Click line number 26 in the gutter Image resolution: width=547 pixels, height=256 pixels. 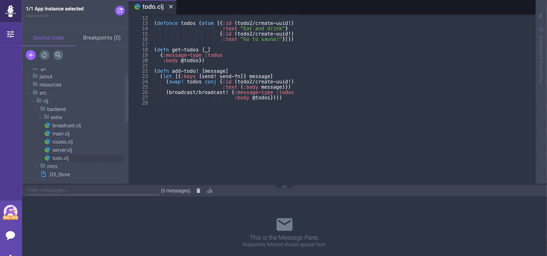click(x=145, y=92)
